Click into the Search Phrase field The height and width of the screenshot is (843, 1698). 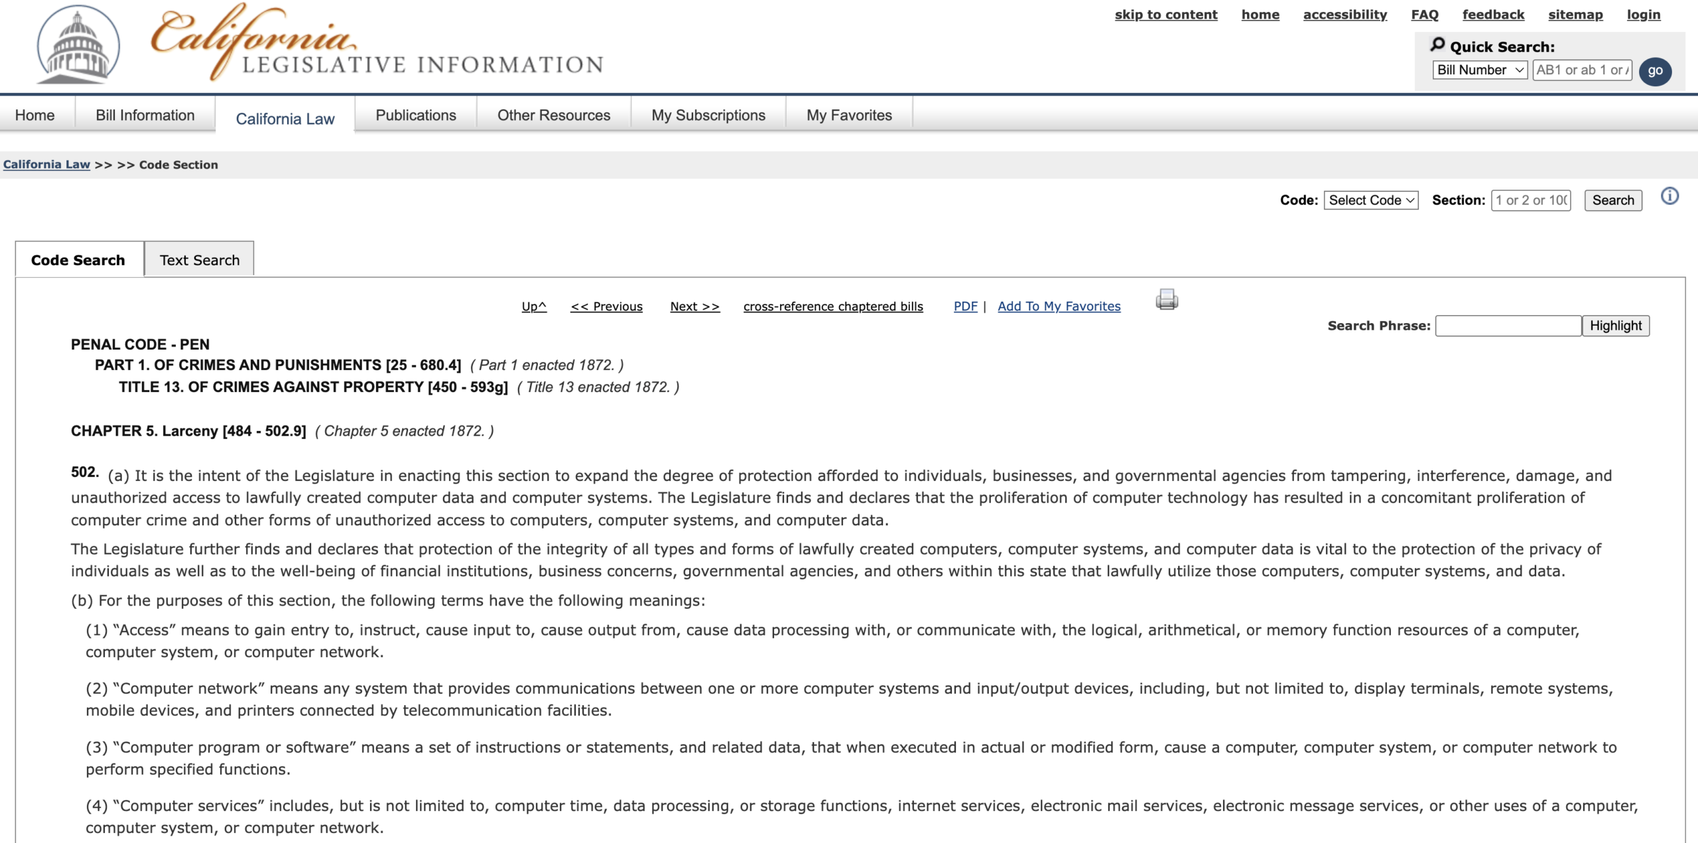[x=1508, y=326]
